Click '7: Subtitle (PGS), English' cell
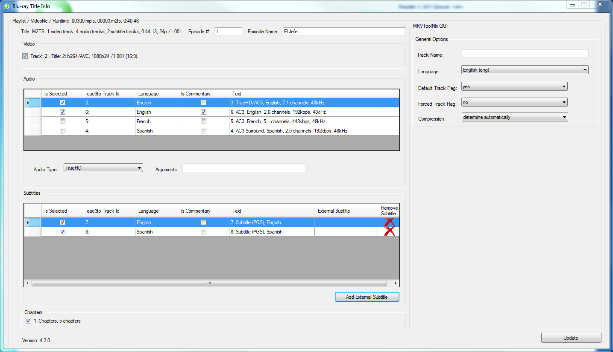This screenshot has width=613, height=352. pos(272,222)
